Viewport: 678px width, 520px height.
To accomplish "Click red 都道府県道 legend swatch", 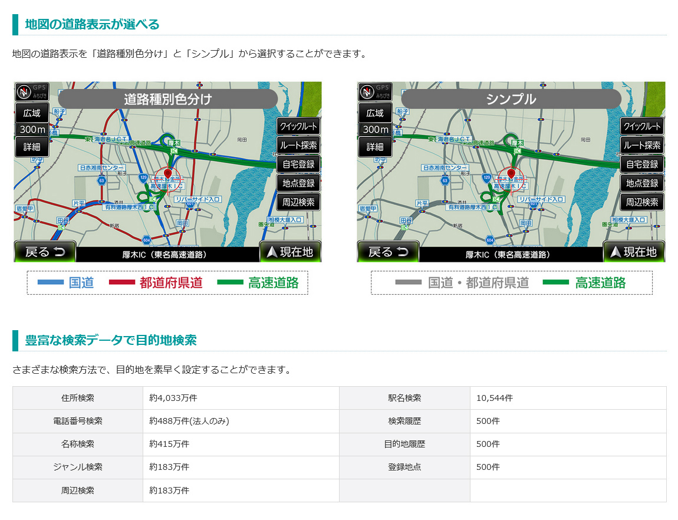I will click(x=122, y=282).
